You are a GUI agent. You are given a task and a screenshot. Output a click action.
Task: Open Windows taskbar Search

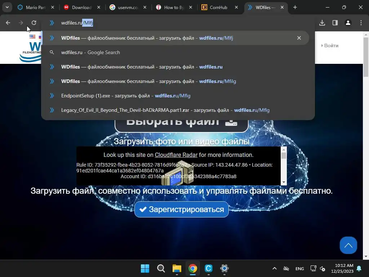(161, 268)
